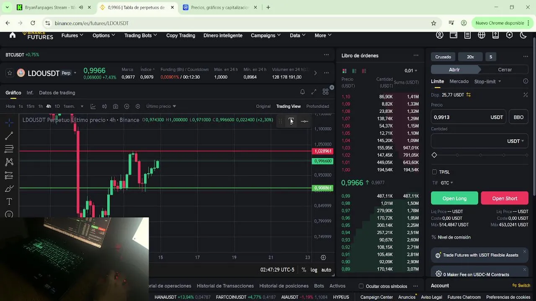536x301 pixels.
Task: Show sell orders only view
Action: coord(364,71)
